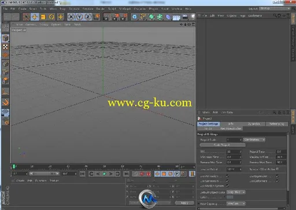Toggle position keyframe recording icon
The width and height of the screenshot is (296, 210).
pyautogui.click(x=157, y=174)
